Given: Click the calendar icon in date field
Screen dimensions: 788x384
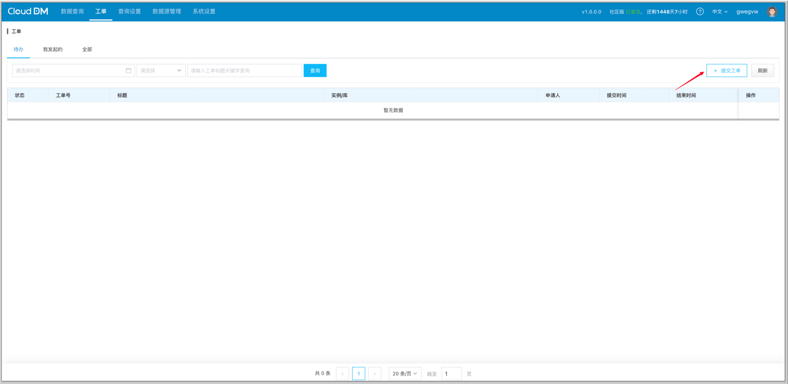Looking at the screenshot, I should coord(128,70).
